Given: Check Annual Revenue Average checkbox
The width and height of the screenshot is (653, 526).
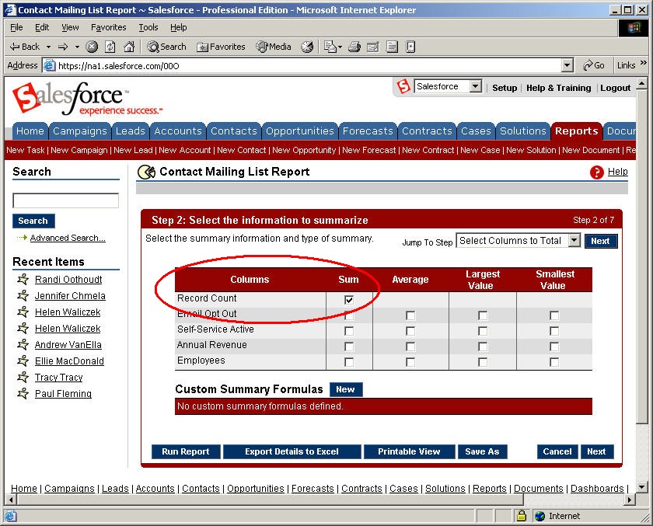Looking at the screenshot, I should [x=410, y=347].
